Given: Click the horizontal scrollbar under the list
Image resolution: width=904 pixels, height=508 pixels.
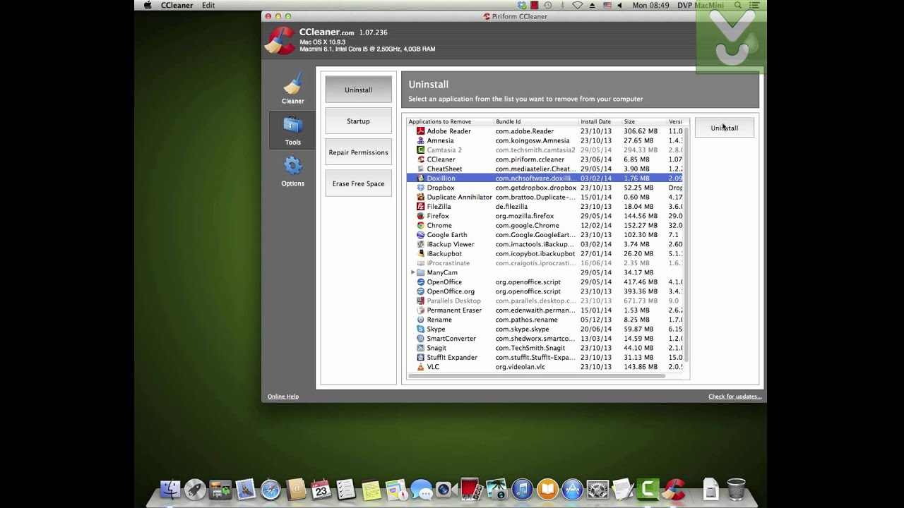Looking at the screenshot, I should click(x=537, y=376).
